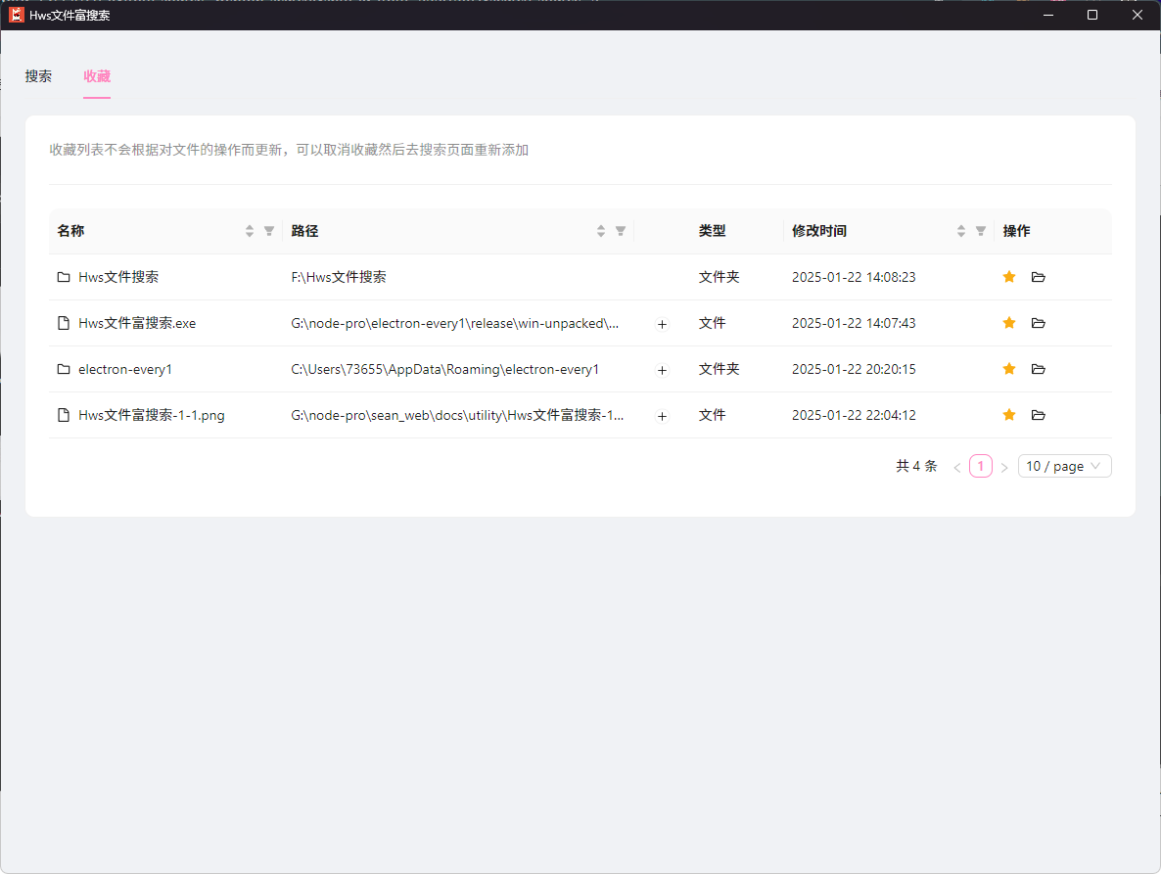Select the row for Hws文件富搜索-1-1.png
1161x874 pixels.
coord(392,415)
